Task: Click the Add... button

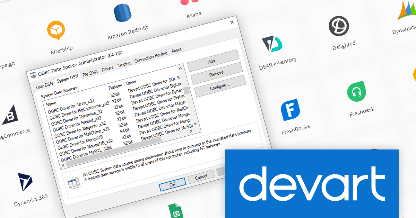Action: click(213, 61)
